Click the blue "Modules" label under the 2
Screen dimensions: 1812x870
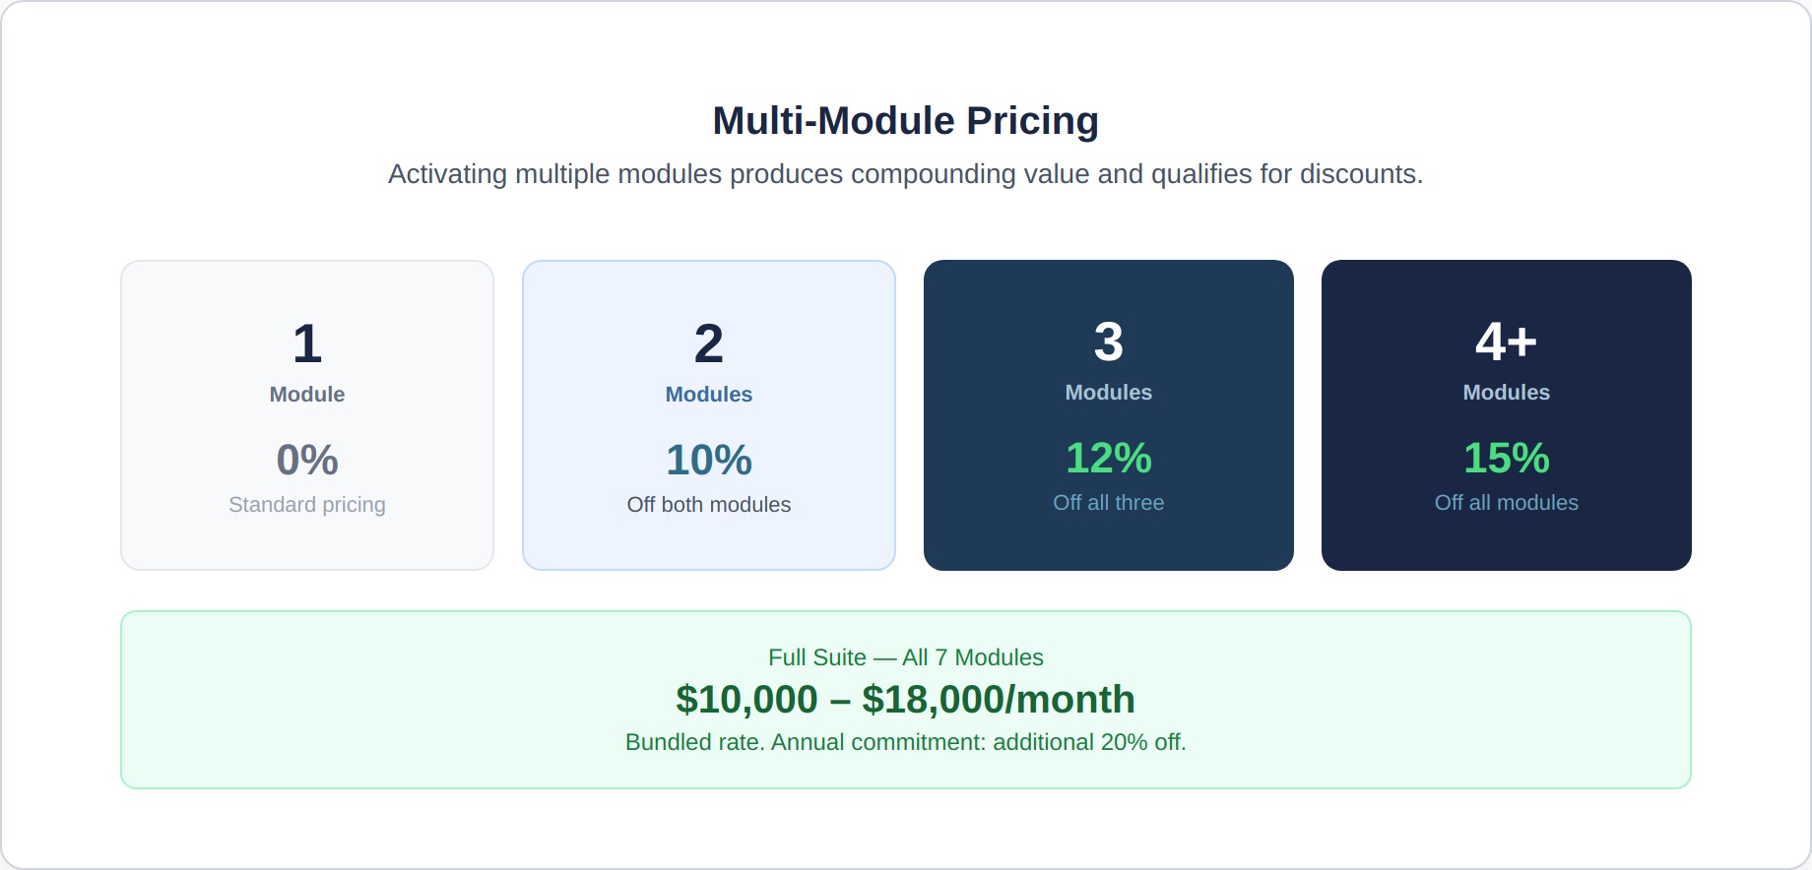pos(709,395)
